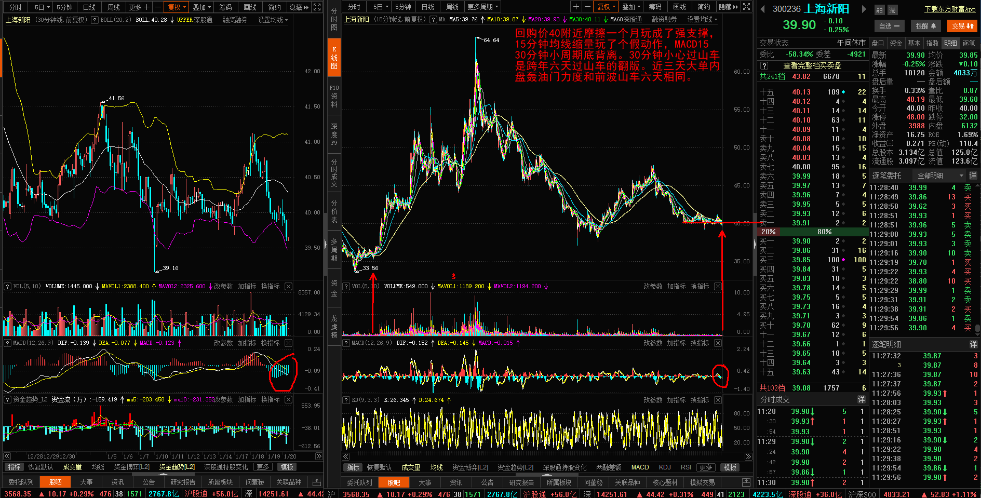This screenshot has height=498, width=981.
Task: Toggle the 指标 button under right chart
Action: point(353,468)
